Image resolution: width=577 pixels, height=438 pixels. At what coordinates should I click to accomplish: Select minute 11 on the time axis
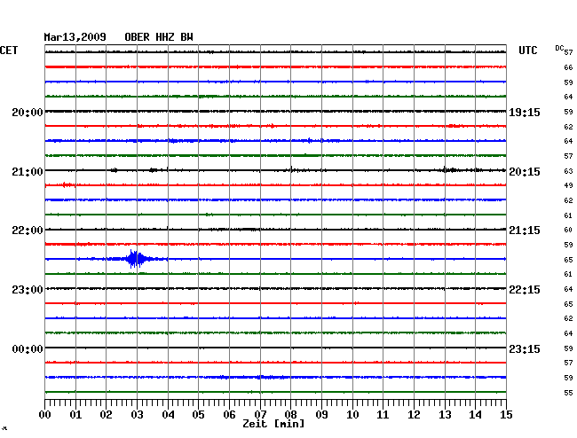[x=383, y=415]
